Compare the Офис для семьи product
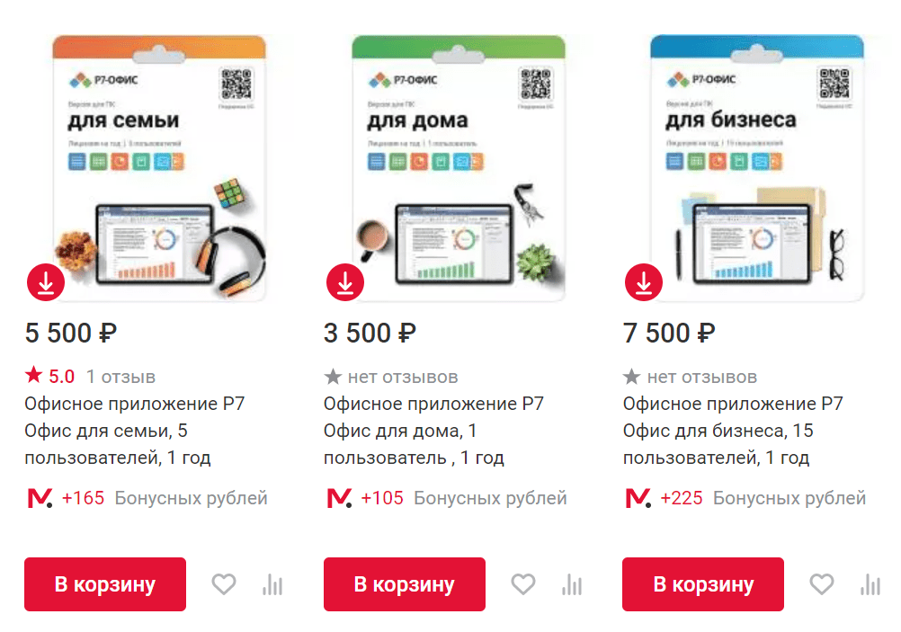 pos(273,585)
